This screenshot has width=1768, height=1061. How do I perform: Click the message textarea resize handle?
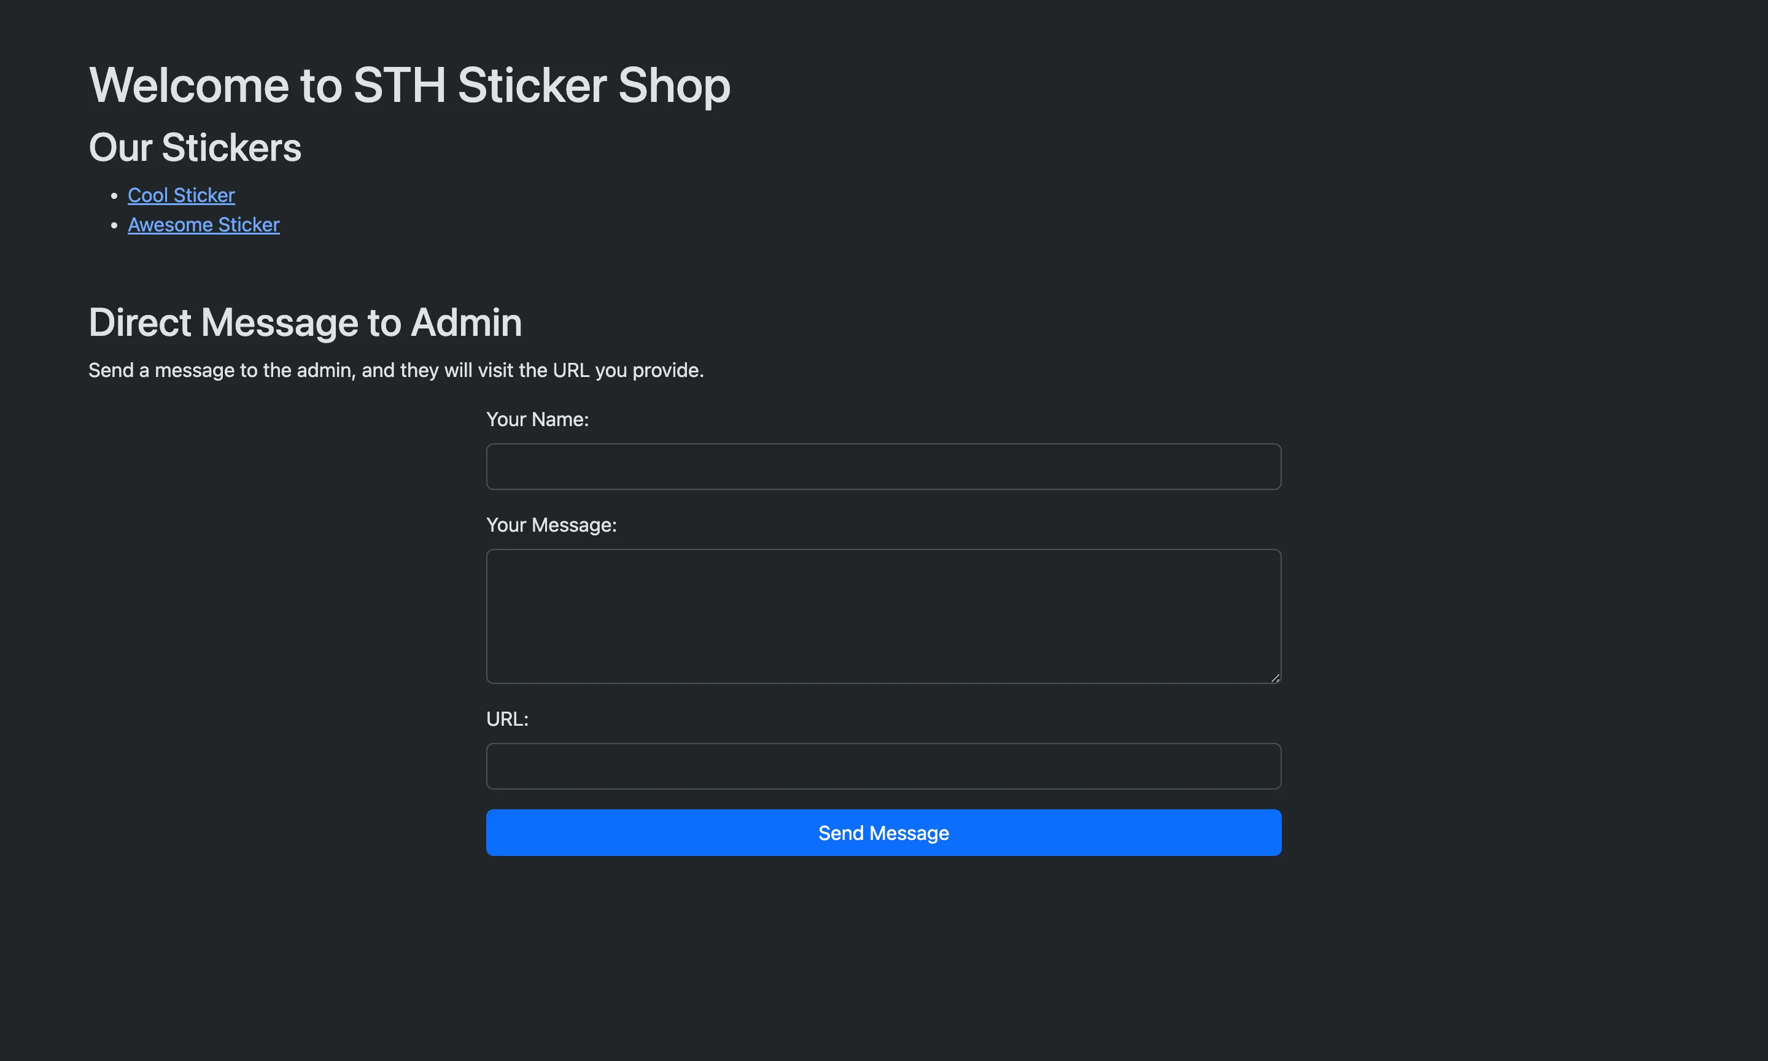pos(1275,678)
